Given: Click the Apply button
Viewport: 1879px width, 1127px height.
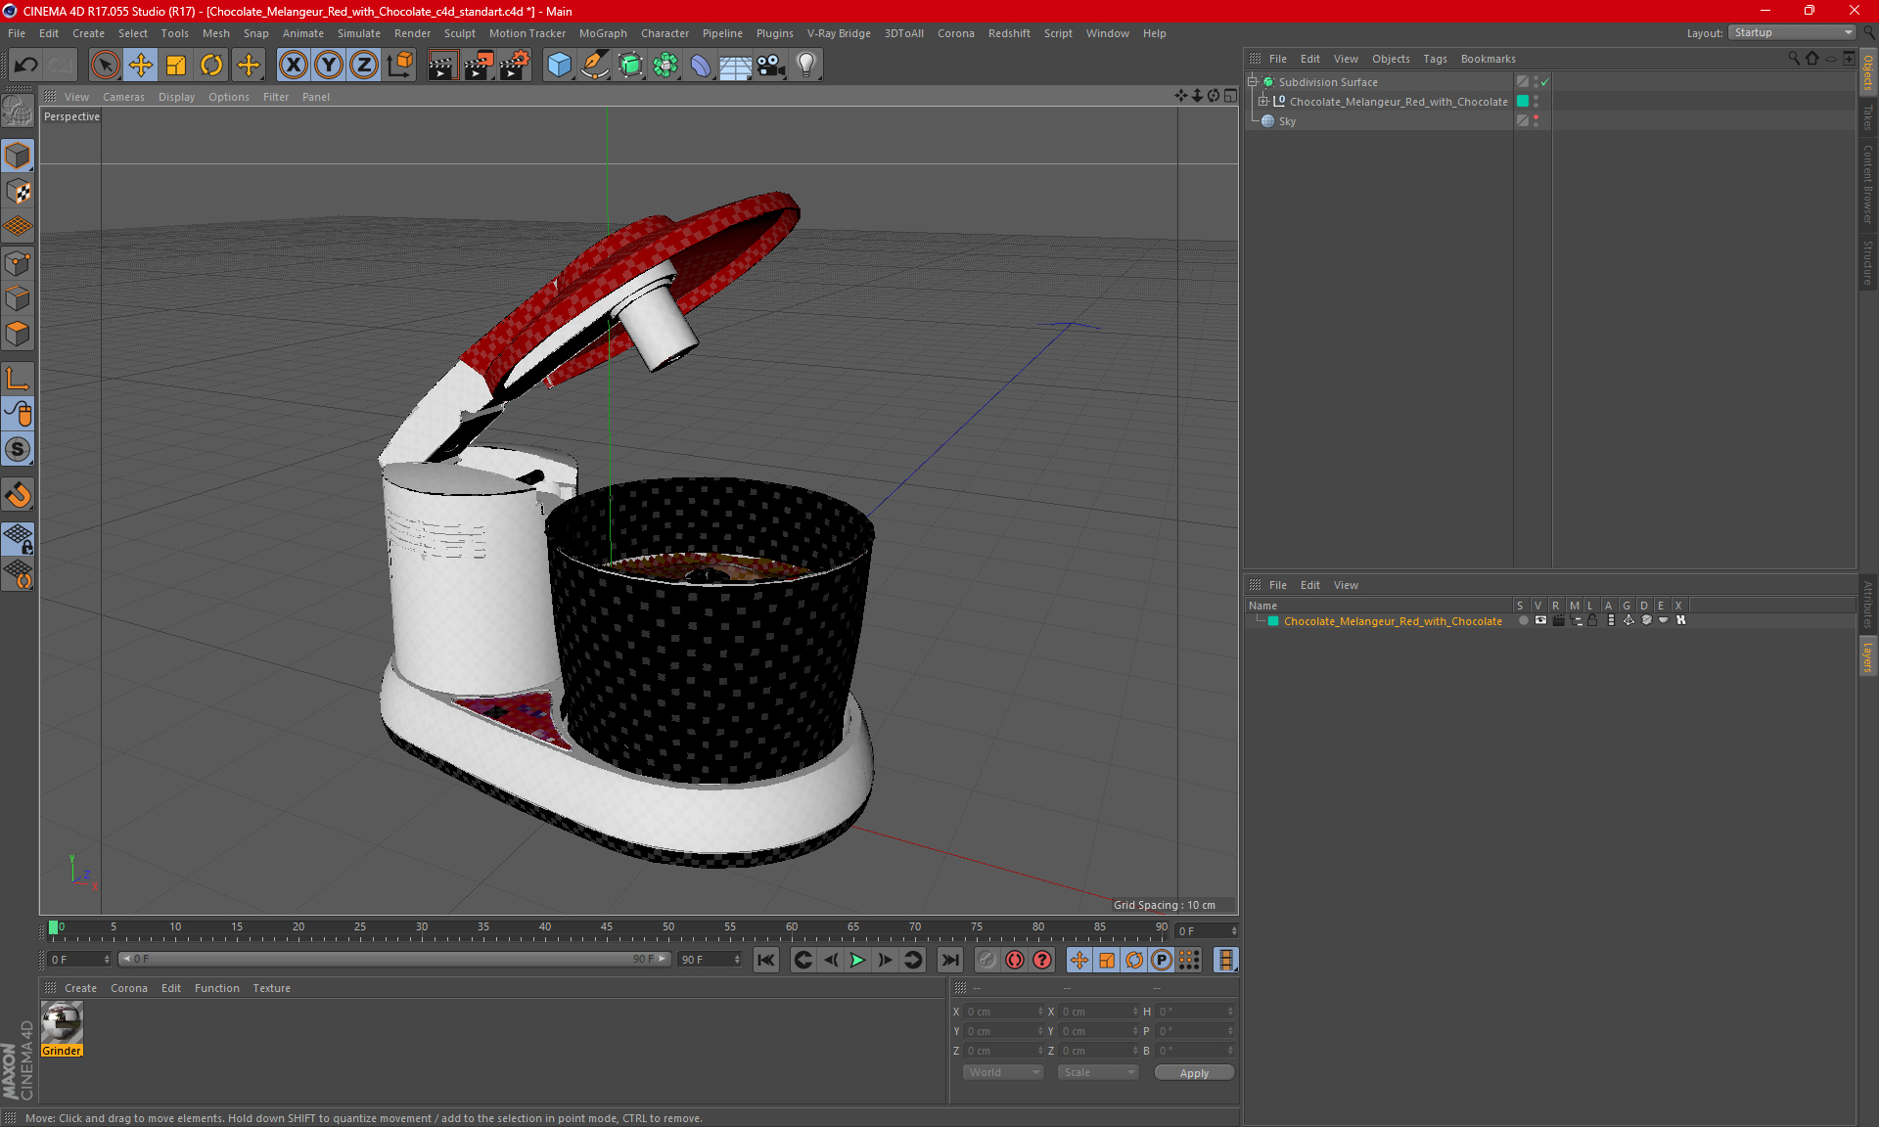Looking at the screenshot, I should point(1194,1073).
